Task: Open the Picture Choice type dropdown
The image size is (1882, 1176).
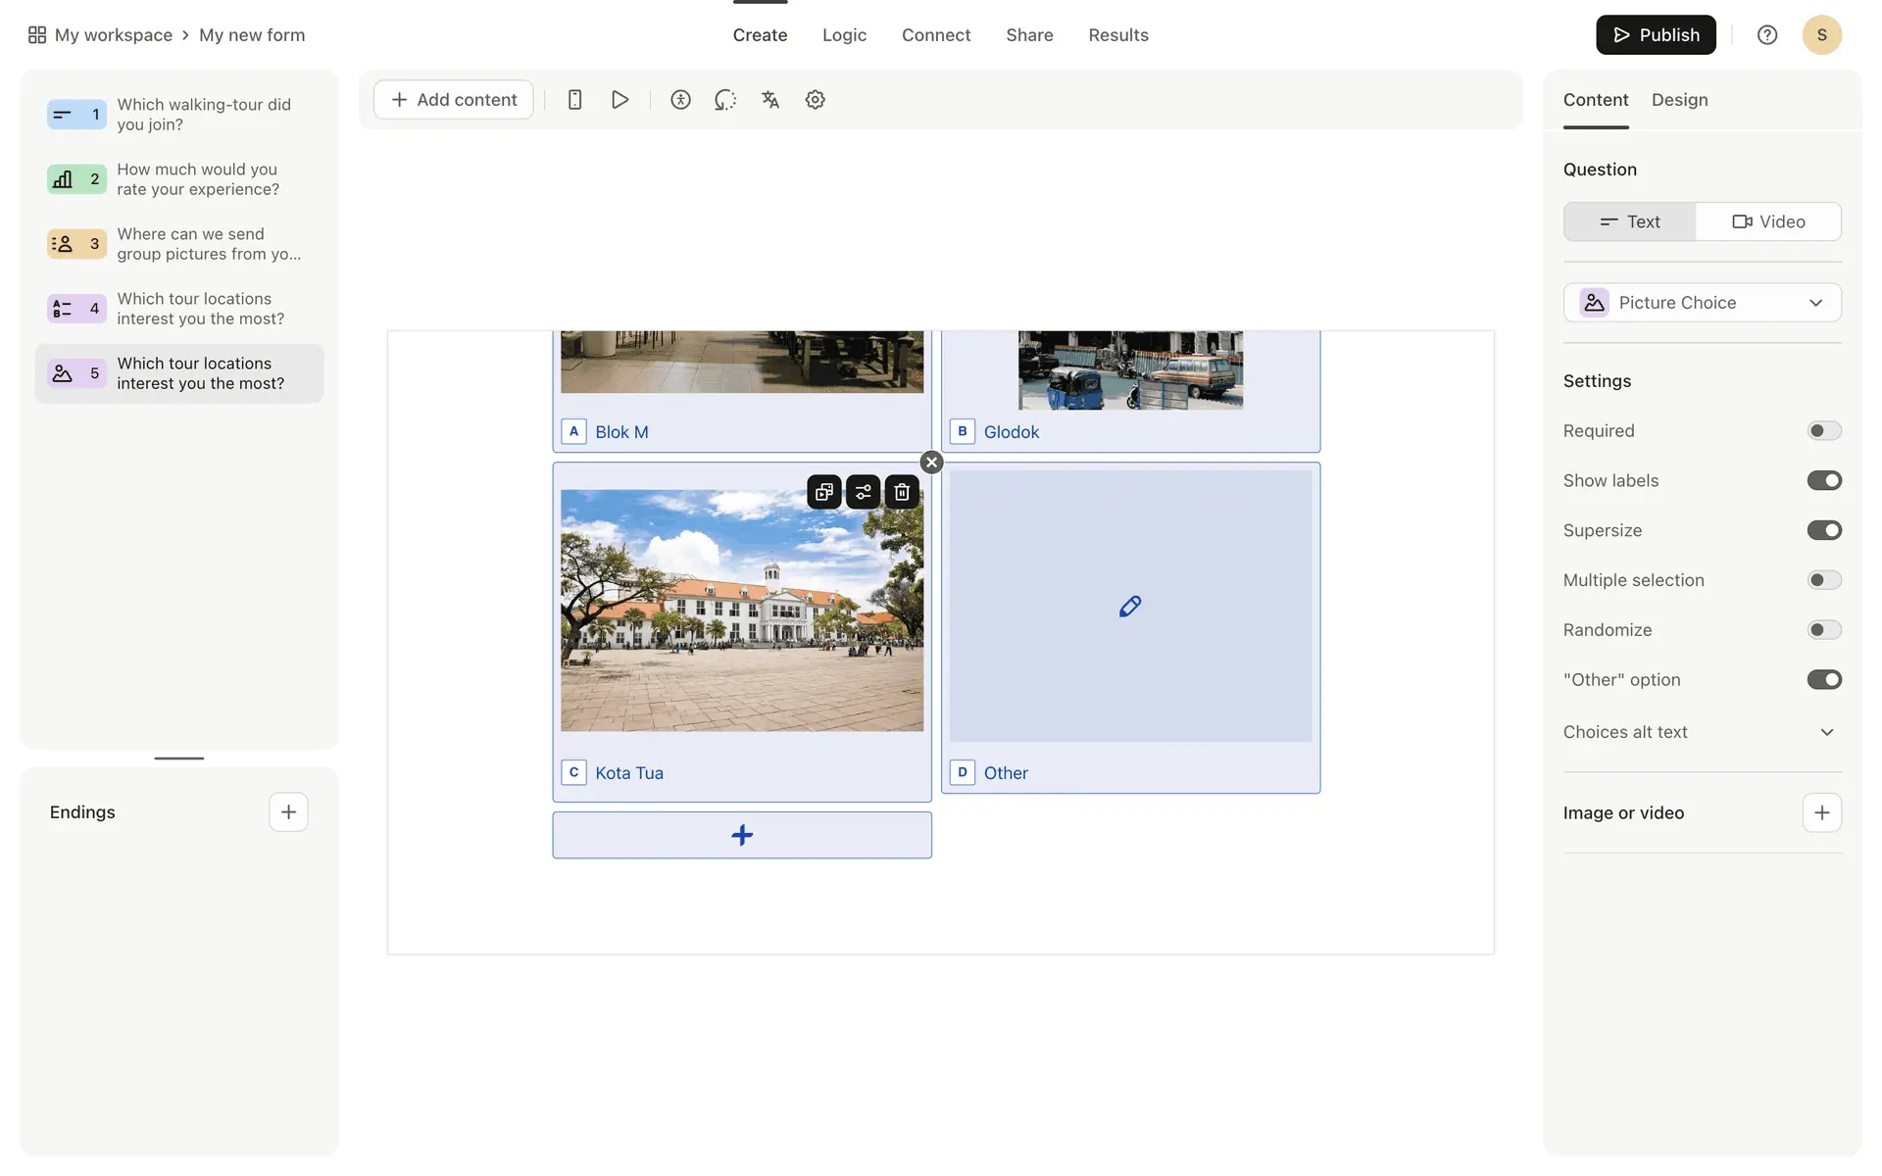Action: coord(1702,303)
